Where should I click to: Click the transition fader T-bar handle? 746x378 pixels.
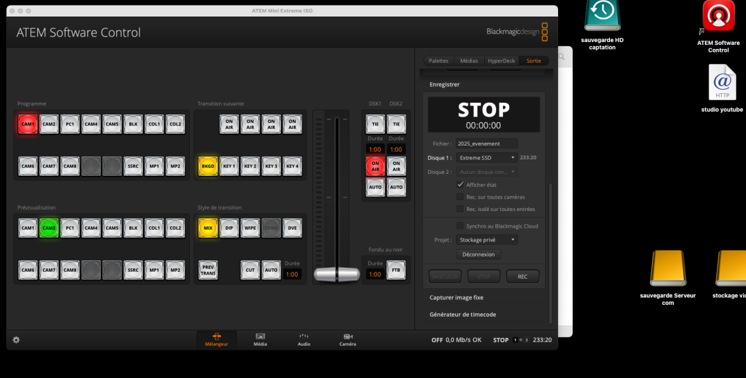tap(337, 275)
